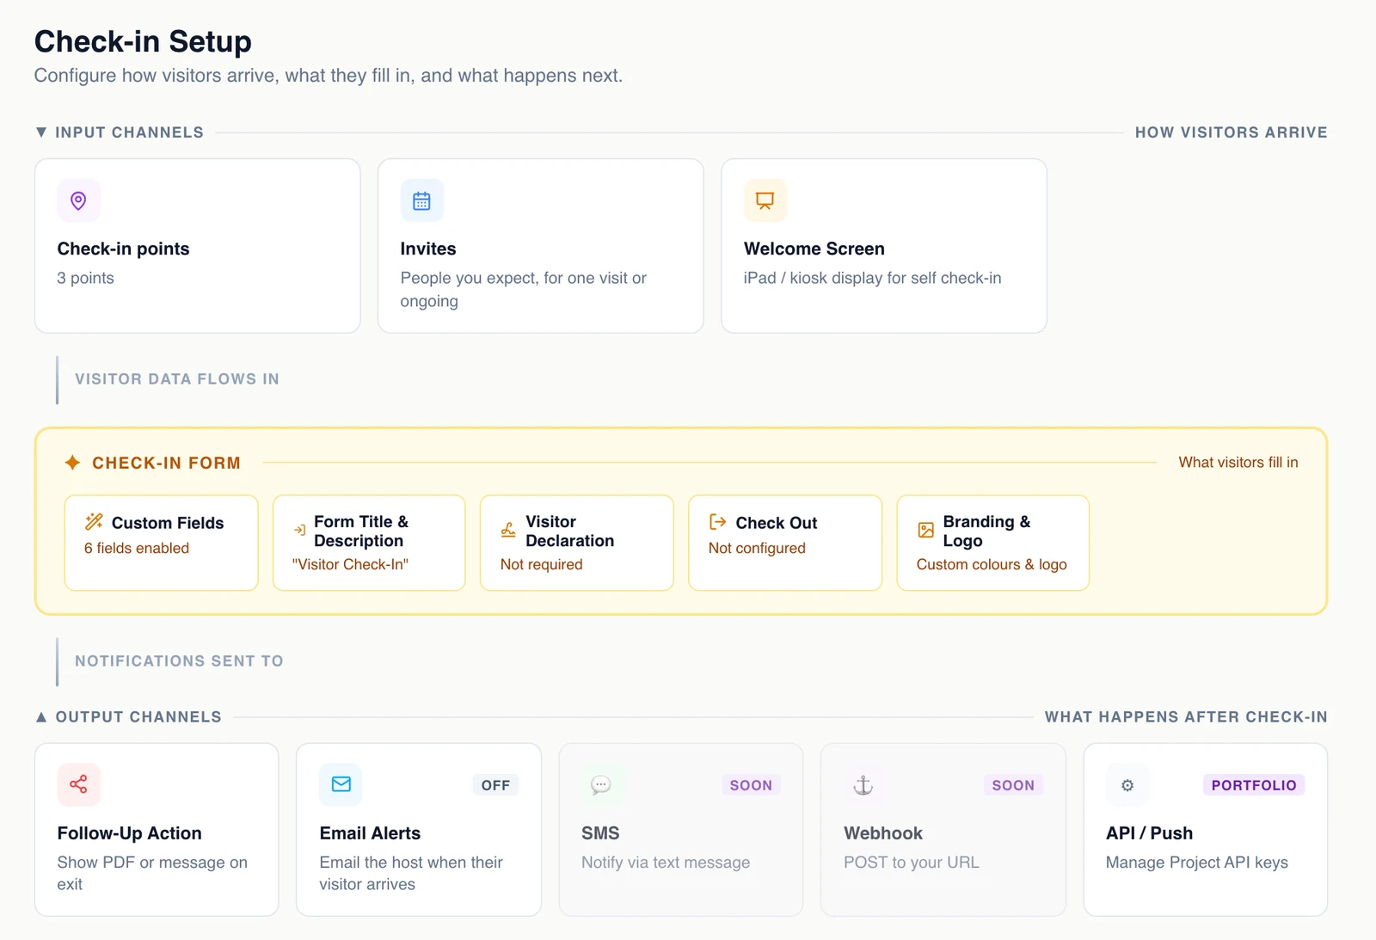Toggle the Output Channels section triangle

(x=40, y=717)
